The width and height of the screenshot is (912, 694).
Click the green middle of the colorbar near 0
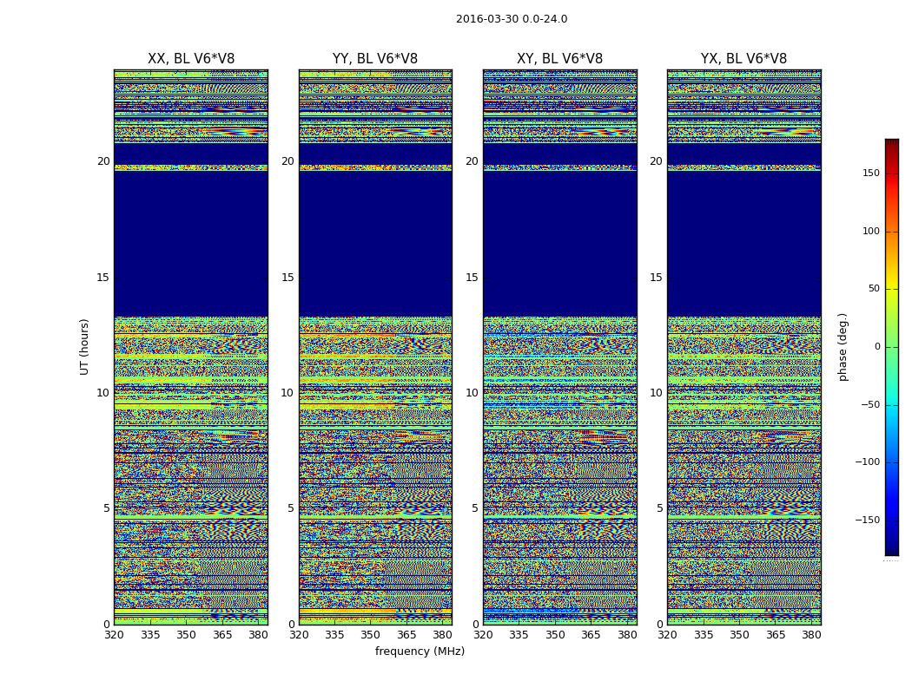(892, 347)
